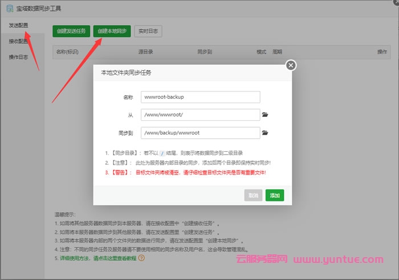Open folder browser for the 同步到 path
The width and height of the screenshot is (399, 280).
[x=265, y=133]
